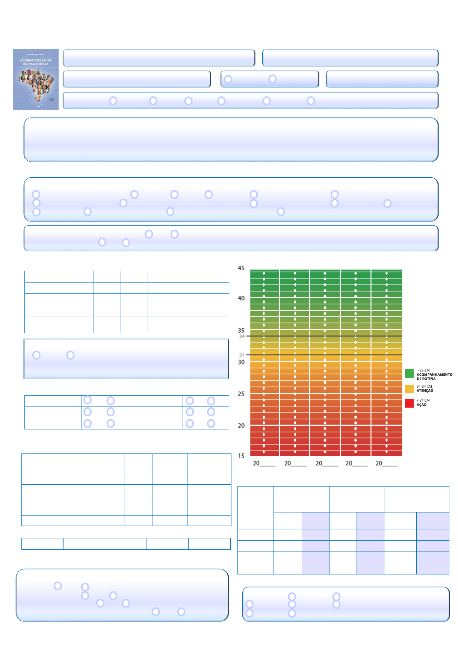Select first radio button in third header row

point(113,101)
